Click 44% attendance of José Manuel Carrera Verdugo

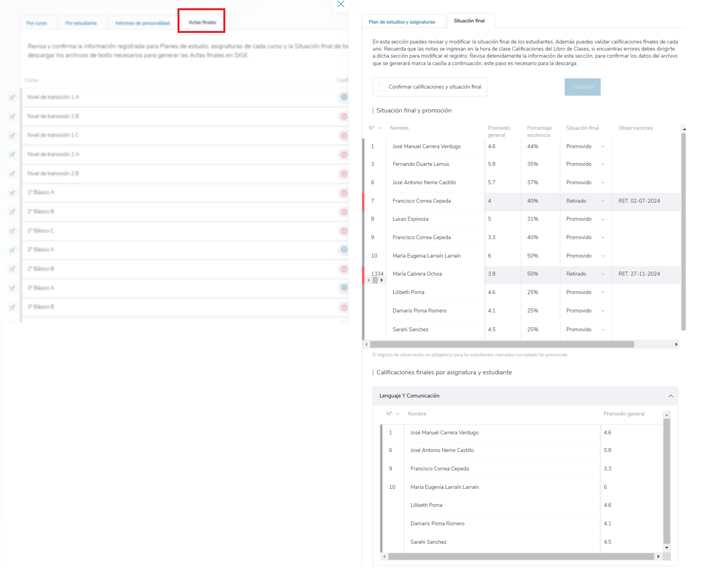(533, 147)
